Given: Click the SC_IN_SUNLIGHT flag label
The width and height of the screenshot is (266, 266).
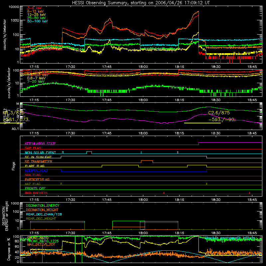Looking at the screenshot, I should 38,157.
